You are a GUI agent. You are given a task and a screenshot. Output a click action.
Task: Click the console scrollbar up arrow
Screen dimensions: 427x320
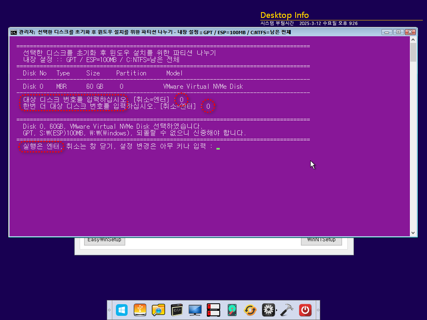tap(413, 40)
